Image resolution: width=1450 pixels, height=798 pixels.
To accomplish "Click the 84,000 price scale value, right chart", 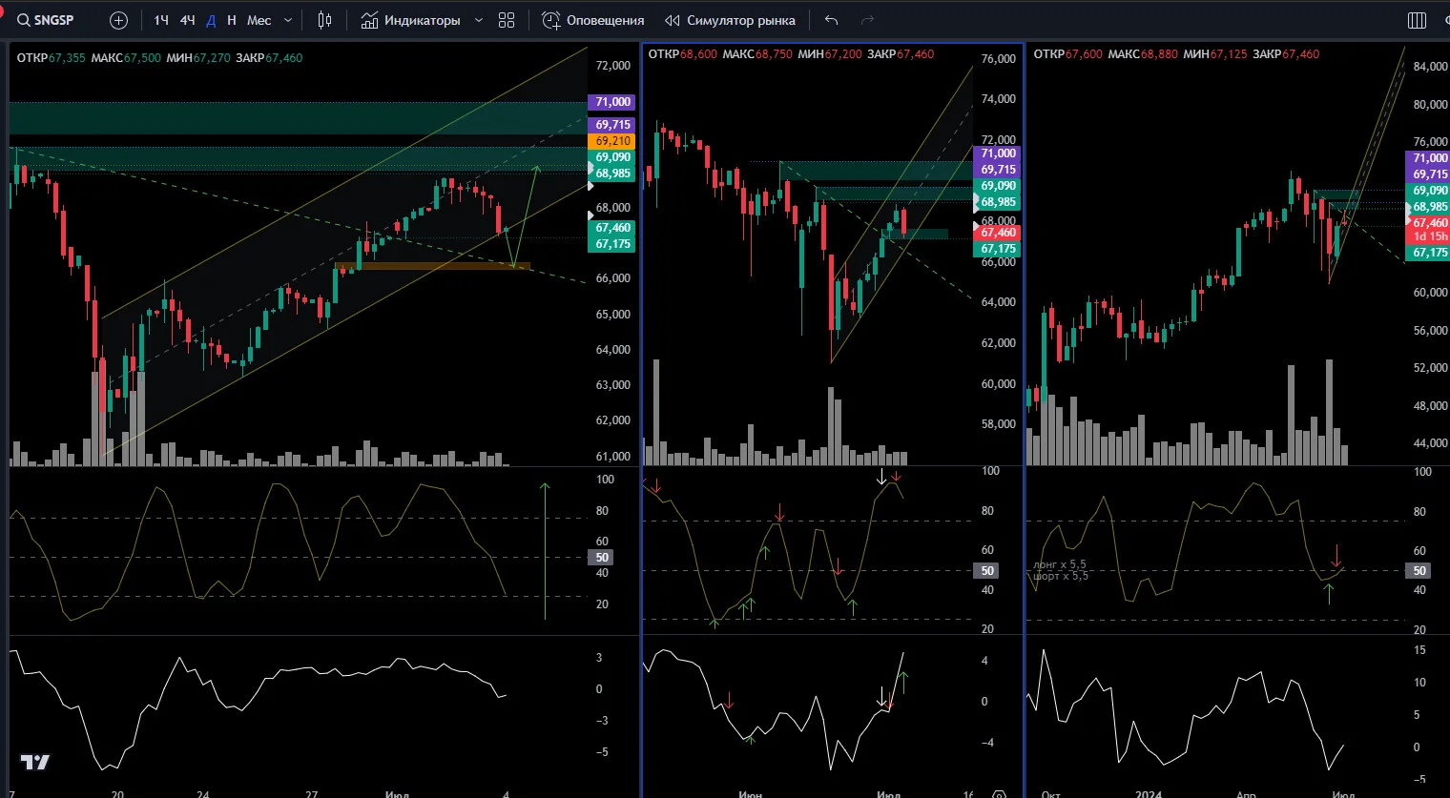I will click(x=1430, y=67).
